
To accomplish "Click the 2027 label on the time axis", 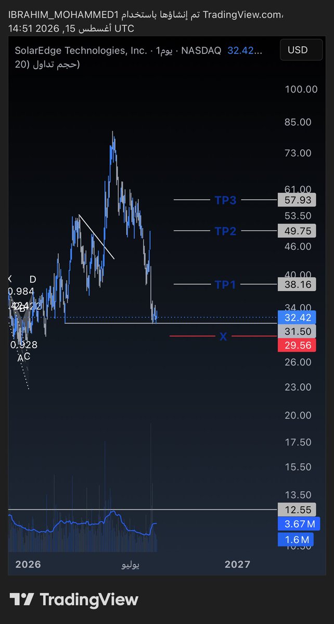I will tap(237, 564).
